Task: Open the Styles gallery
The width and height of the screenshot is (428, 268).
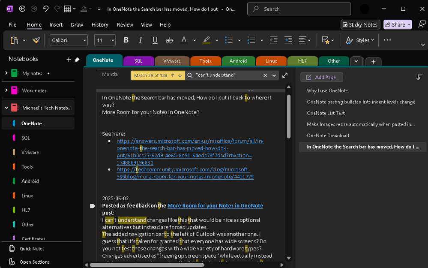Action: 360,40
